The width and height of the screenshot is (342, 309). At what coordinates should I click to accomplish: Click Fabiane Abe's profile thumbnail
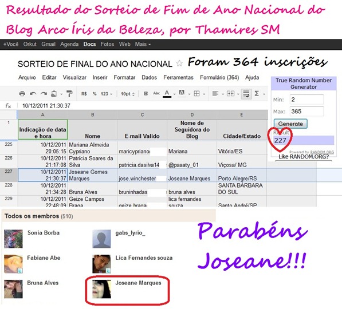pyautogui.click(x=13, y=264)
